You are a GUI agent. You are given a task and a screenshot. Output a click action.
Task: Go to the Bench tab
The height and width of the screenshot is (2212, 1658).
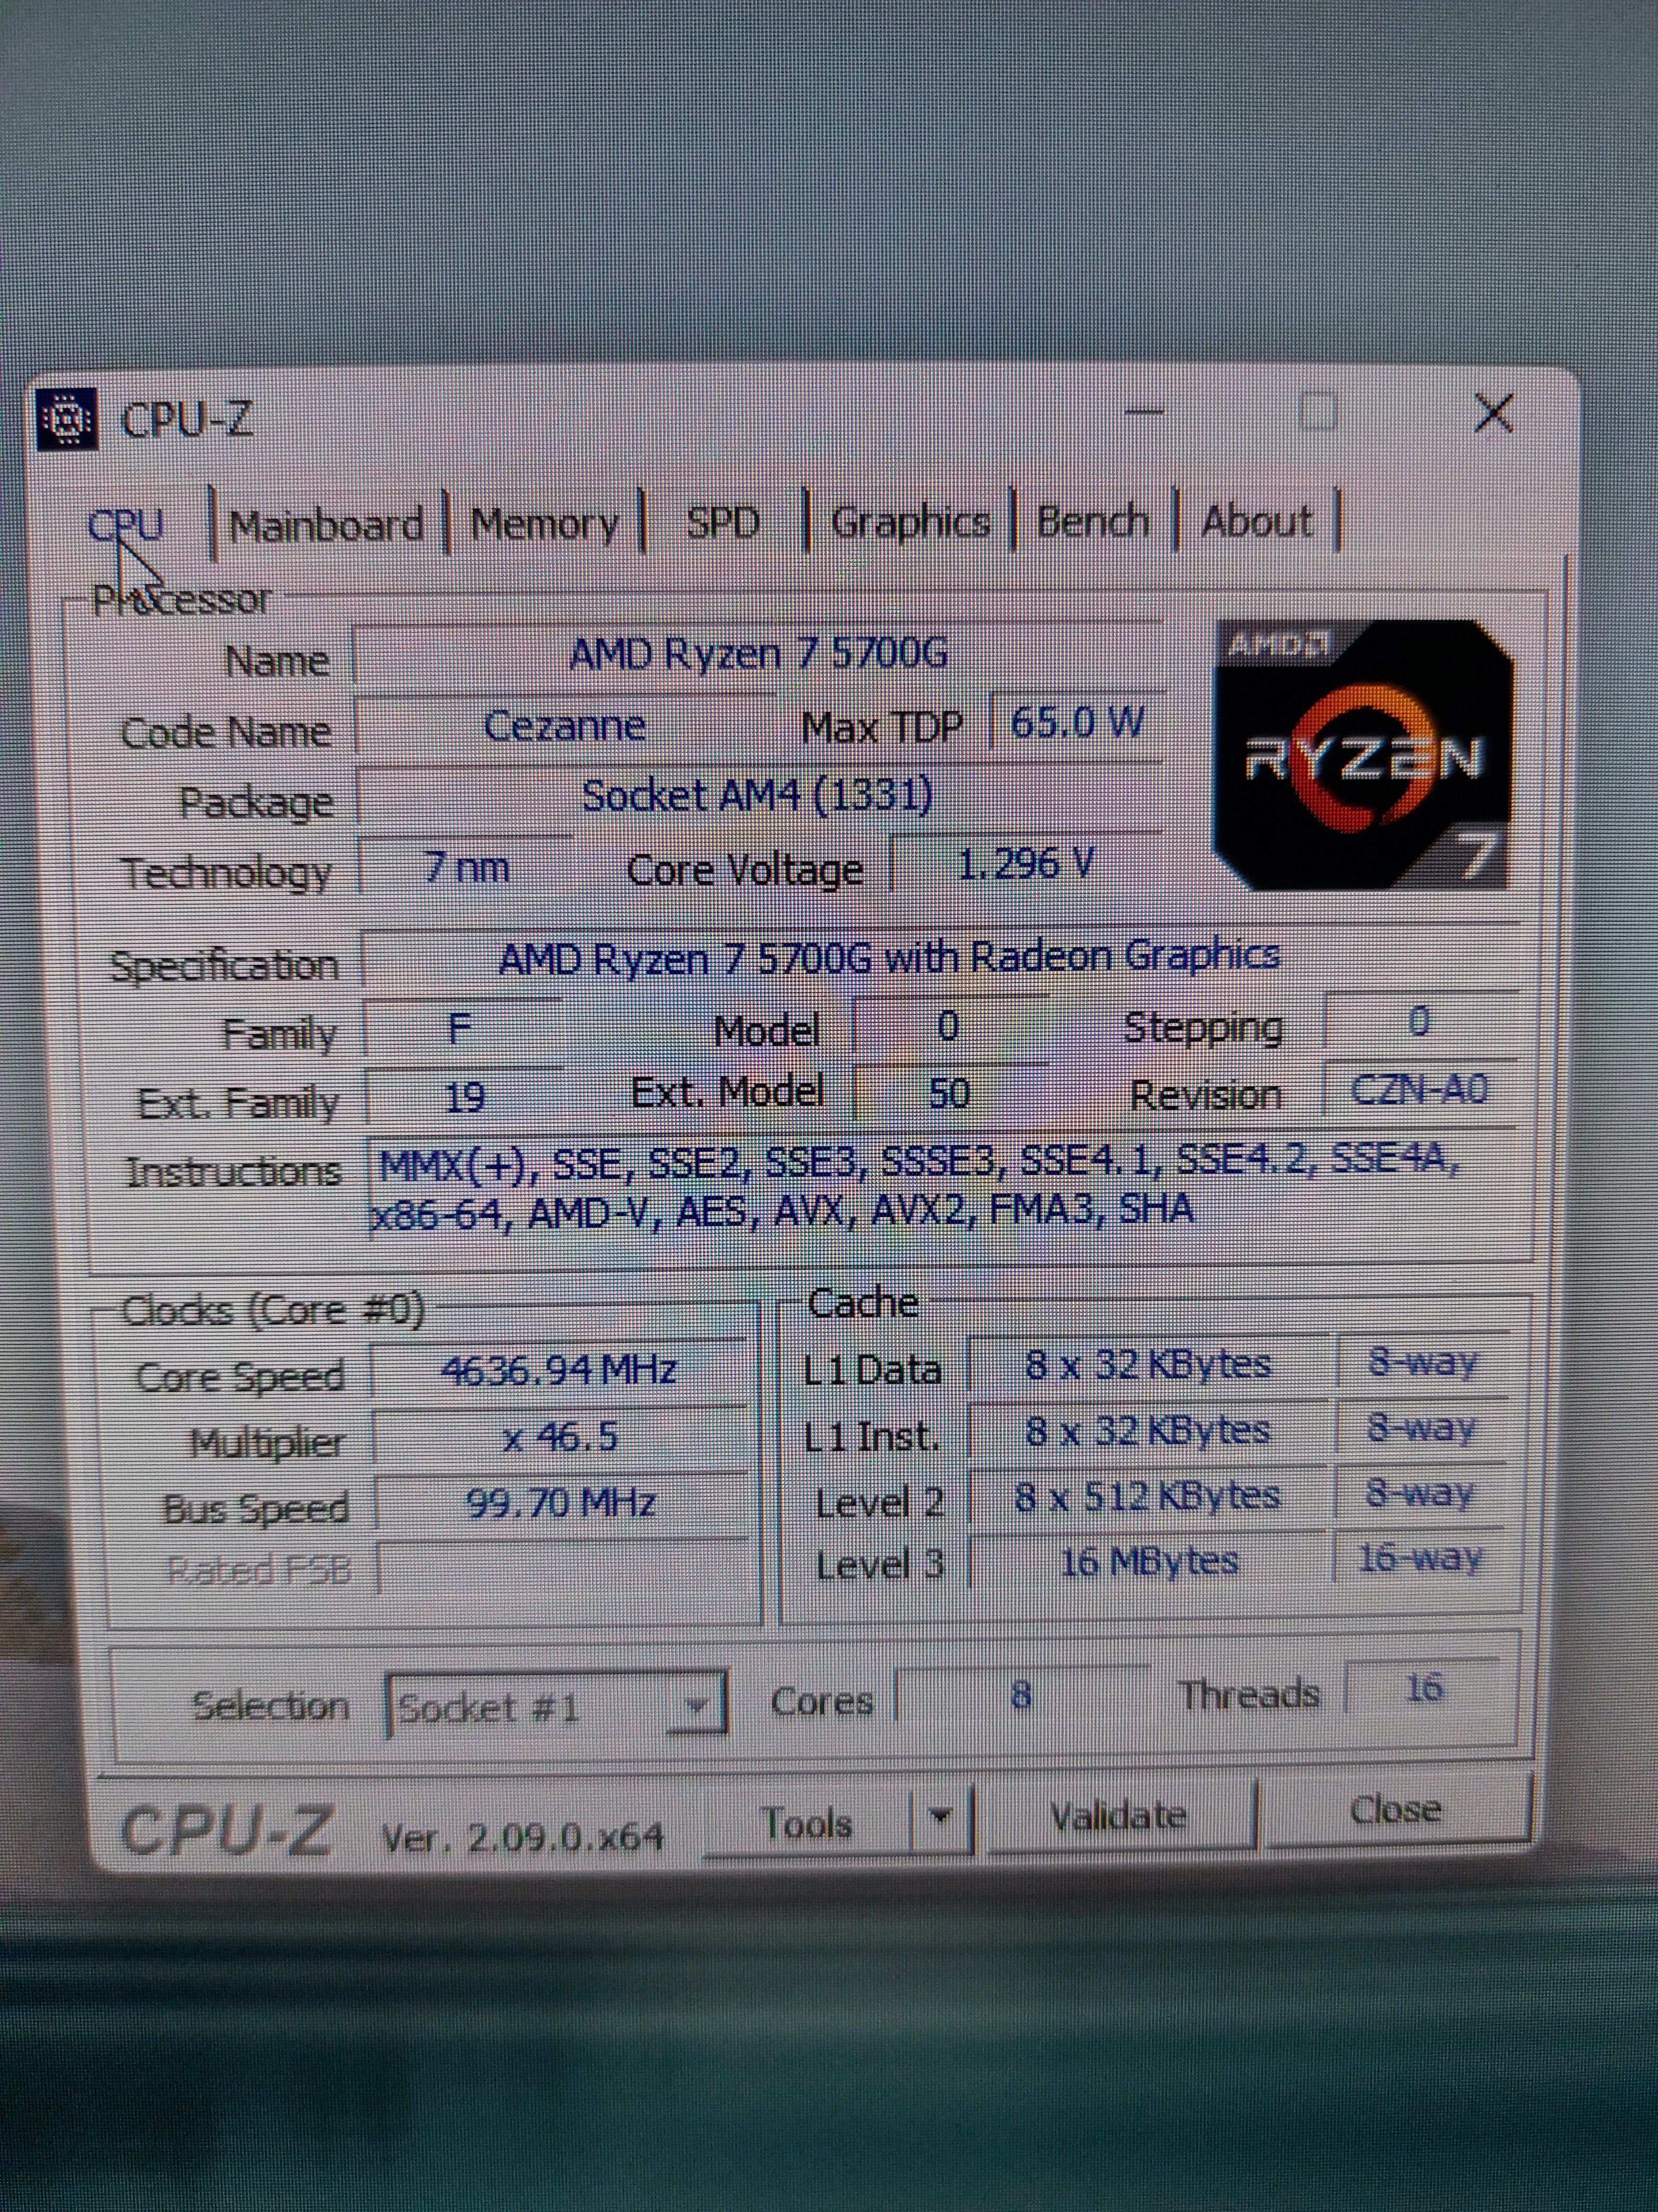[x=1093, y=521]
